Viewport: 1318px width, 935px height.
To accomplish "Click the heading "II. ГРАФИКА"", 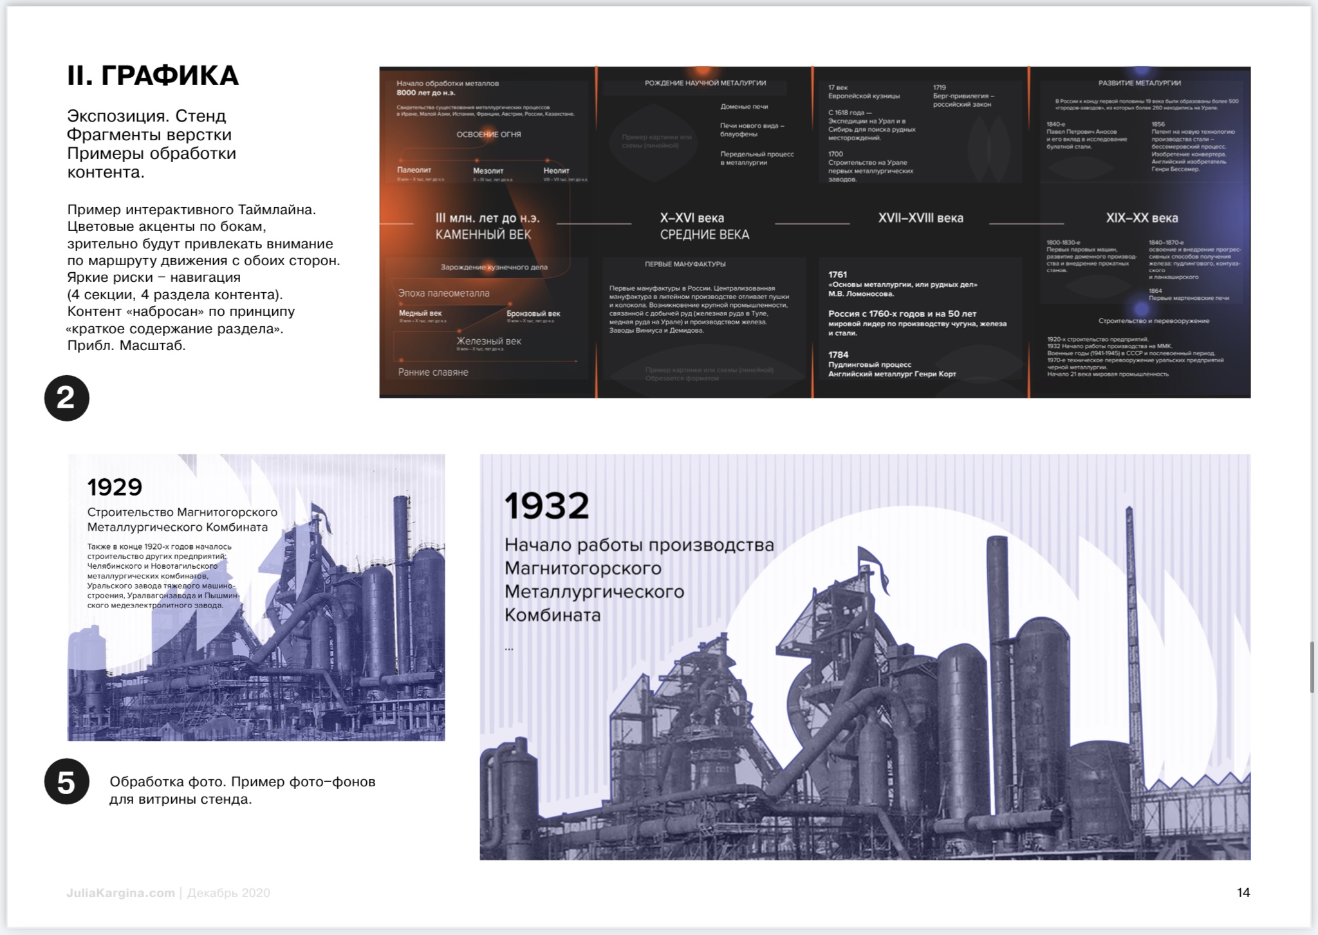I will (153, 76).
